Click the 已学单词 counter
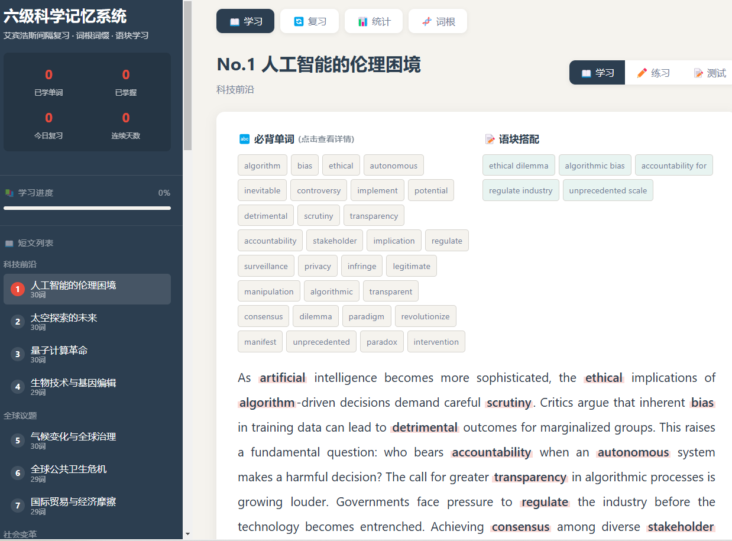The image size is (732, 541). point(48,82)
